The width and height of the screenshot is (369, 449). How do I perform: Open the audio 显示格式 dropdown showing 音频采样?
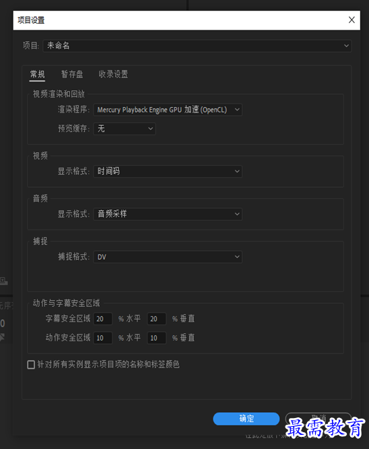tap(168, 214)
